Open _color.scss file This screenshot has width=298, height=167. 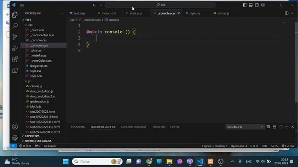tap(37, 30)
